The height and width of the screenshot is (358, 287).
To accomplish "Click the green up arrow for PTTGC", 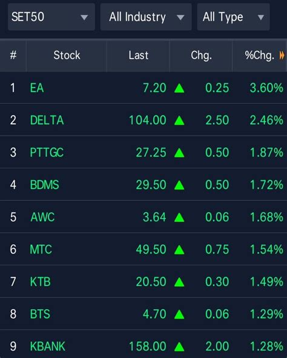I will tap(179, 153).
